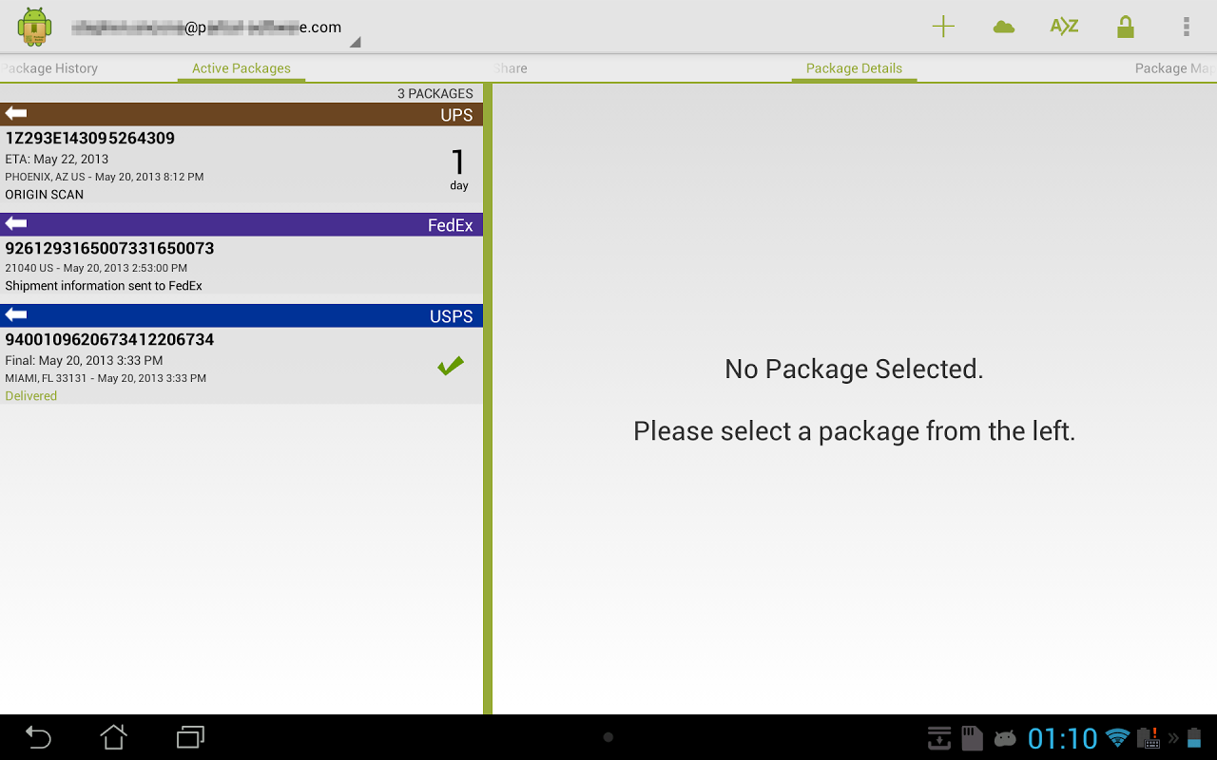Sort packages with the A-Z icon

coord(1064,27)
